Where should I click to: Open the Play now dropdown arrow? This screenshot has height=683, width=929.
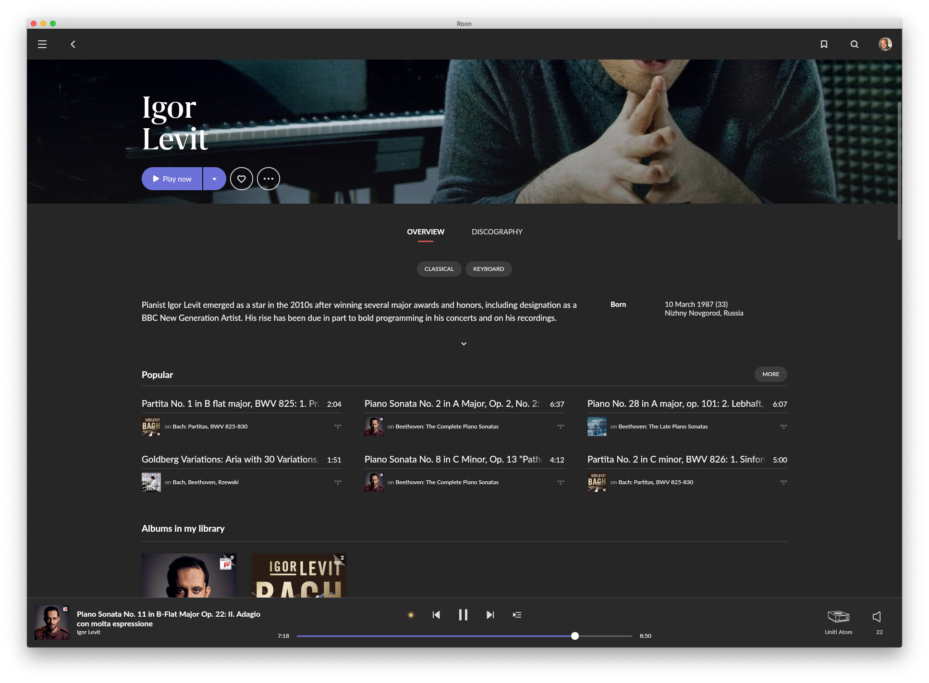click(214, 179)
